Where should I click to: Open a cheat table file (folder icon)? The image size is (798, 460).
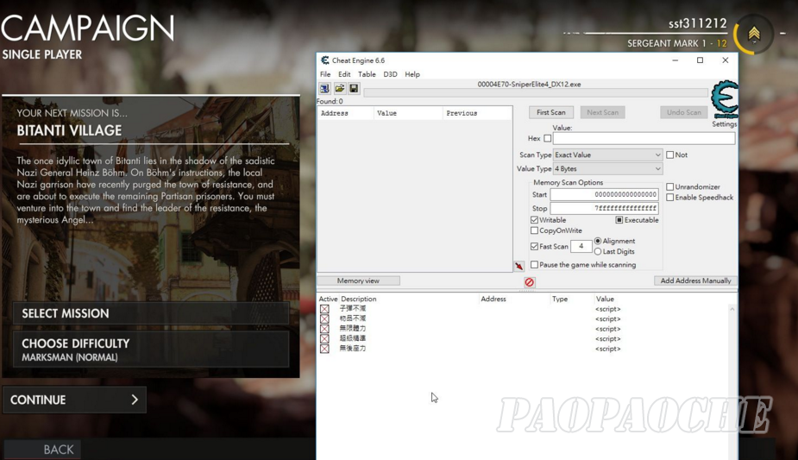[339, 89]
